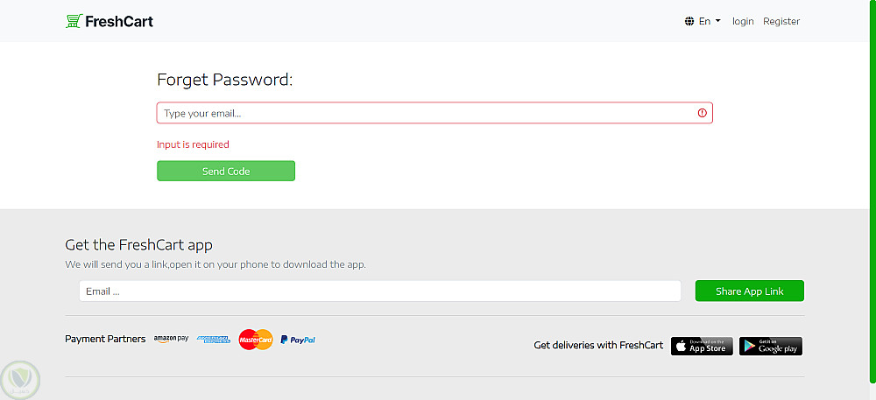Select the MasterCard logo

256,339
